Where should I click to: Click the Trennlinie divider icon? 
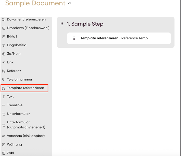click(4, 105)
